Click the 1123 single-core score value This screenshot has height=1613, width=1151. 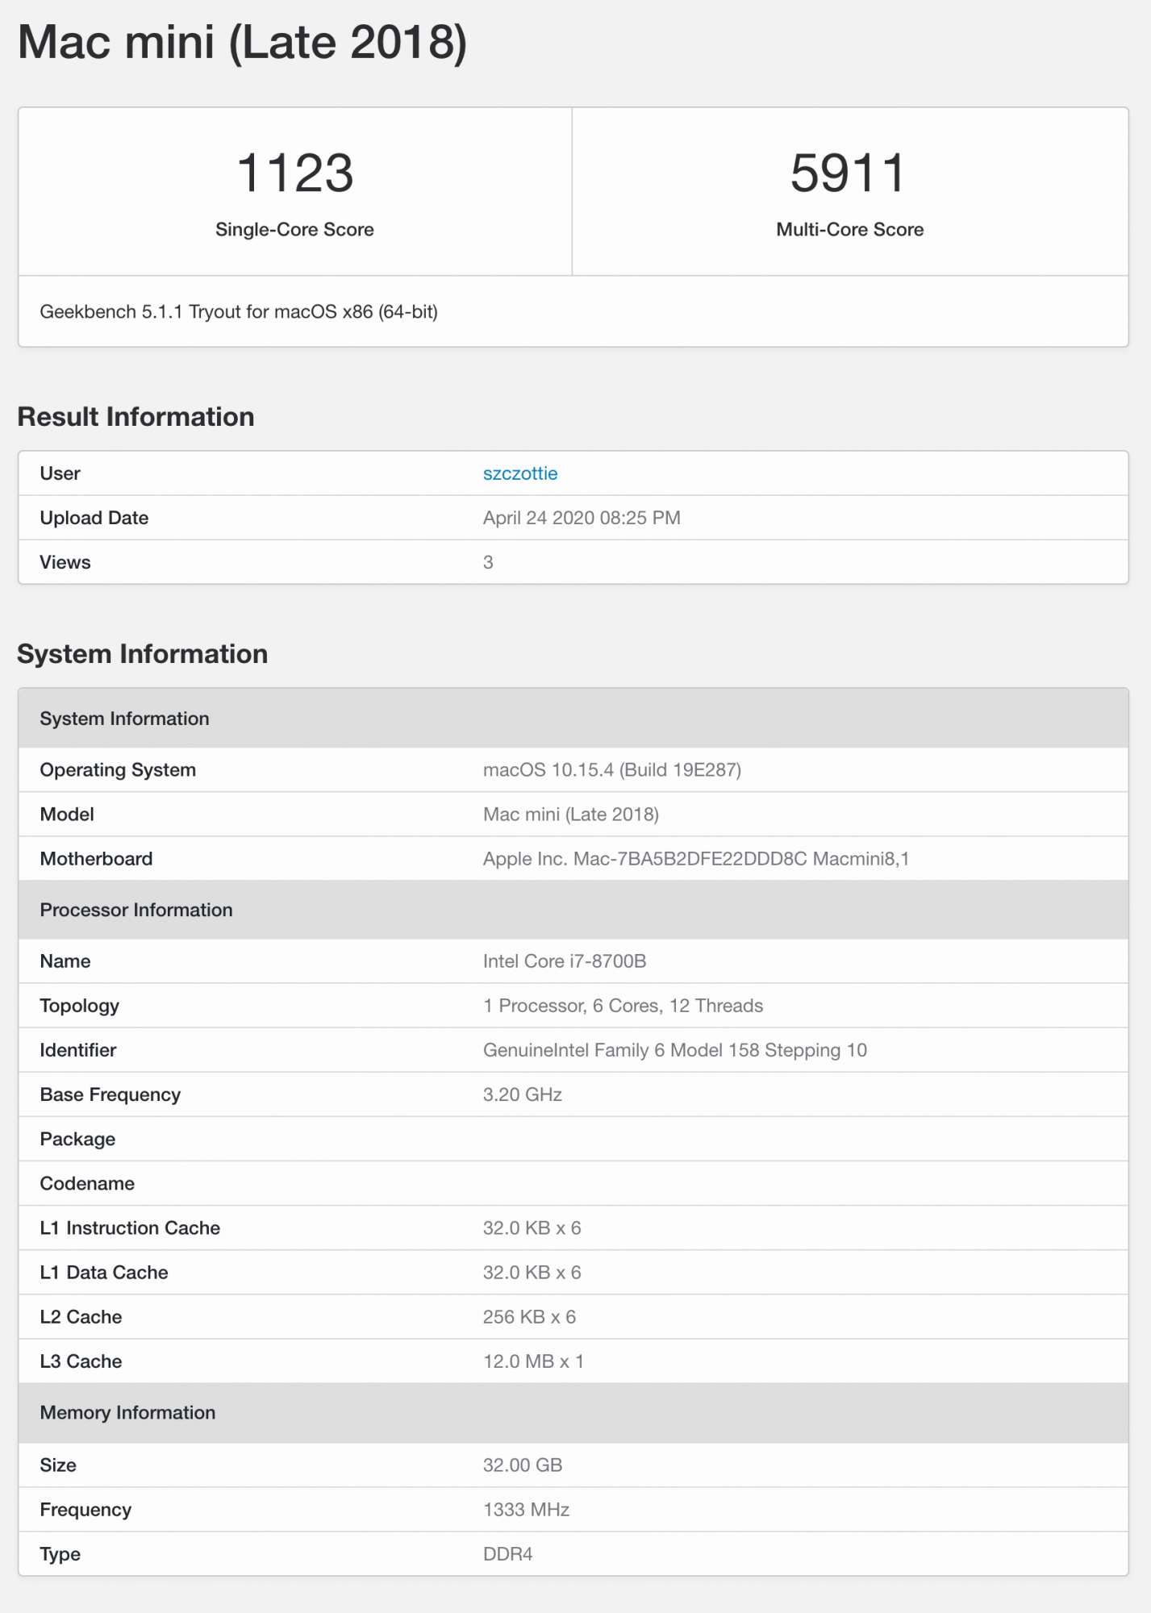coord(295,173)
